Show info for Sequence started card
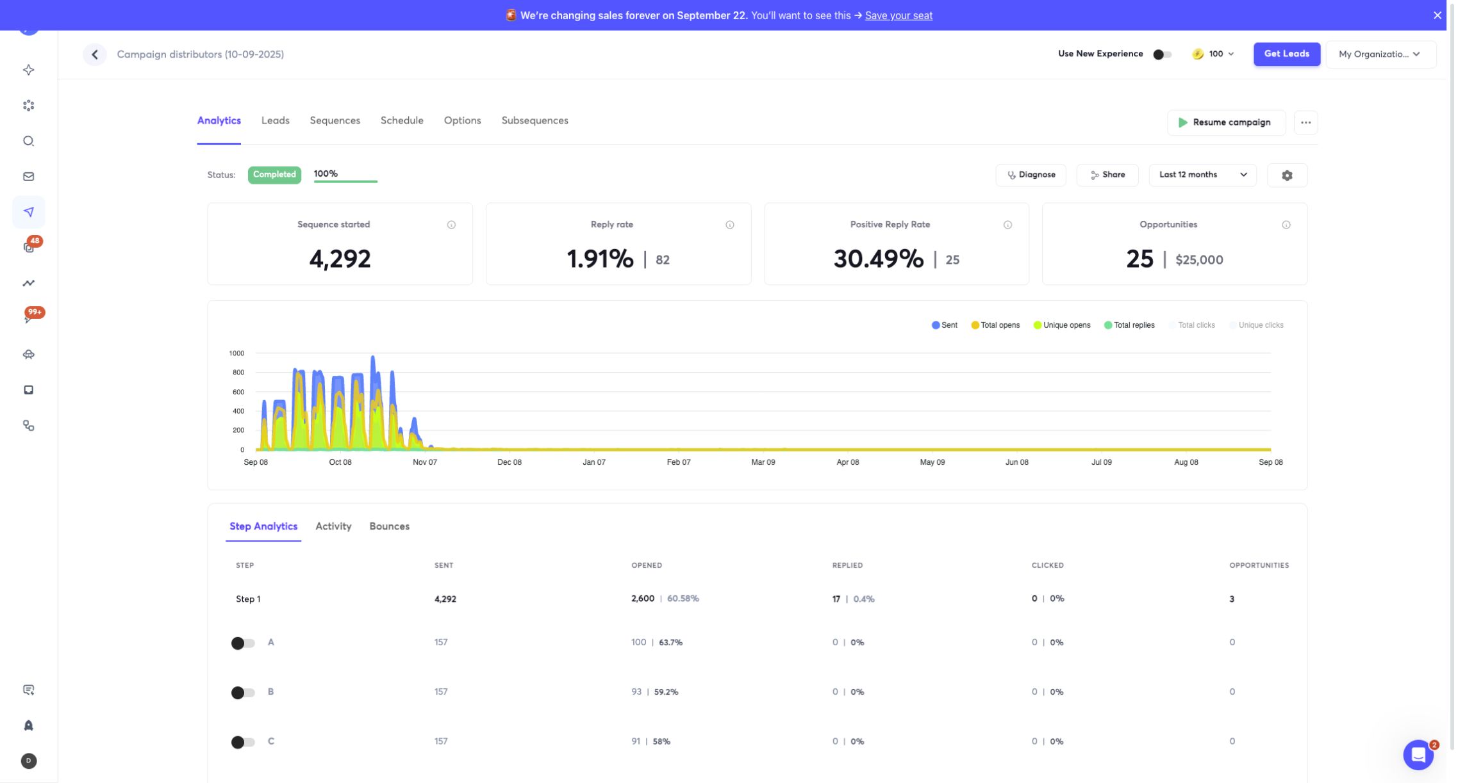 (x=451, y=225)
